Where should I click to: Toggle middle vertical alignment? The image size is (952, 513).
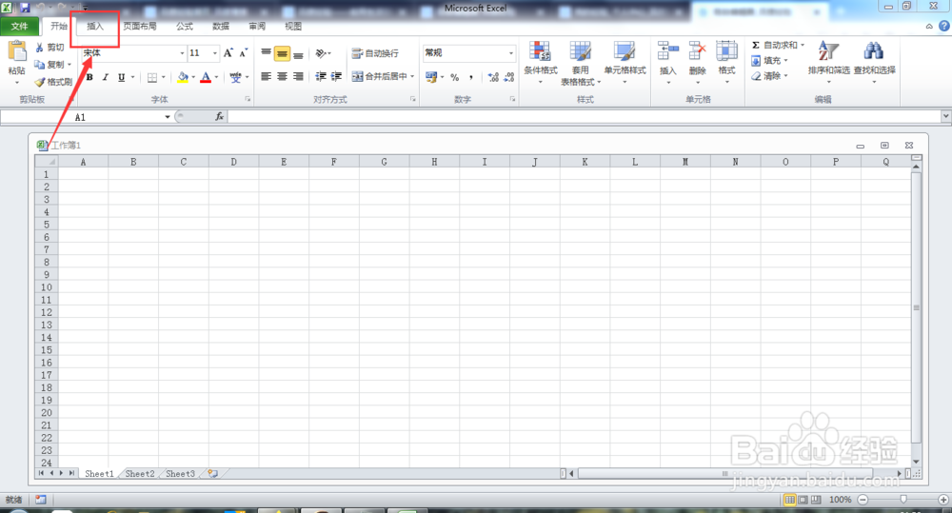click(283, 53)
